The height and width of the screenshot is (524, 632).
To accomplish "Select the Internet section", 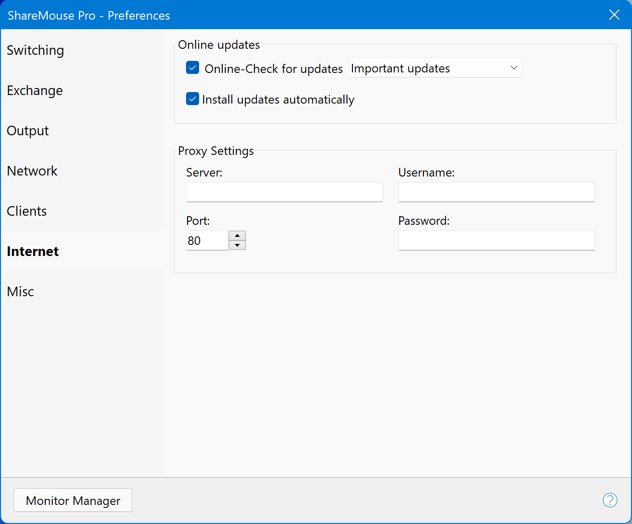I will (81, 251).
